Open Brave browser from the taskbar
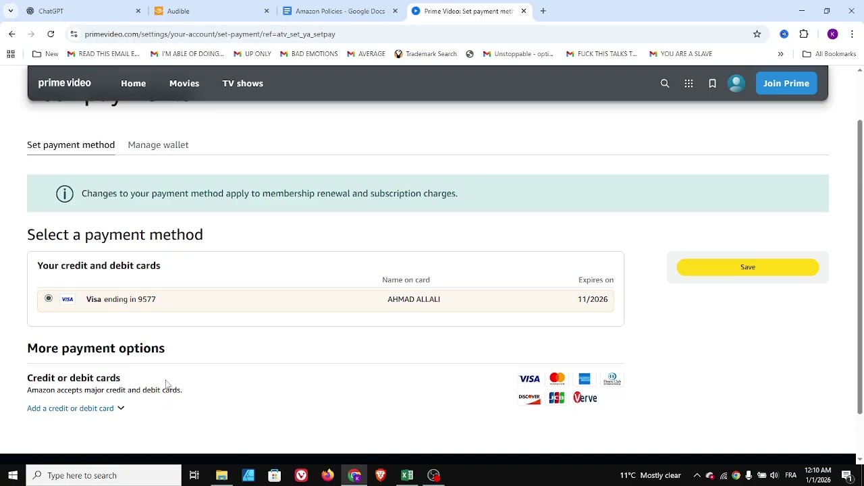The height and width of the screenshot is (486, 864). click(381, 475)
